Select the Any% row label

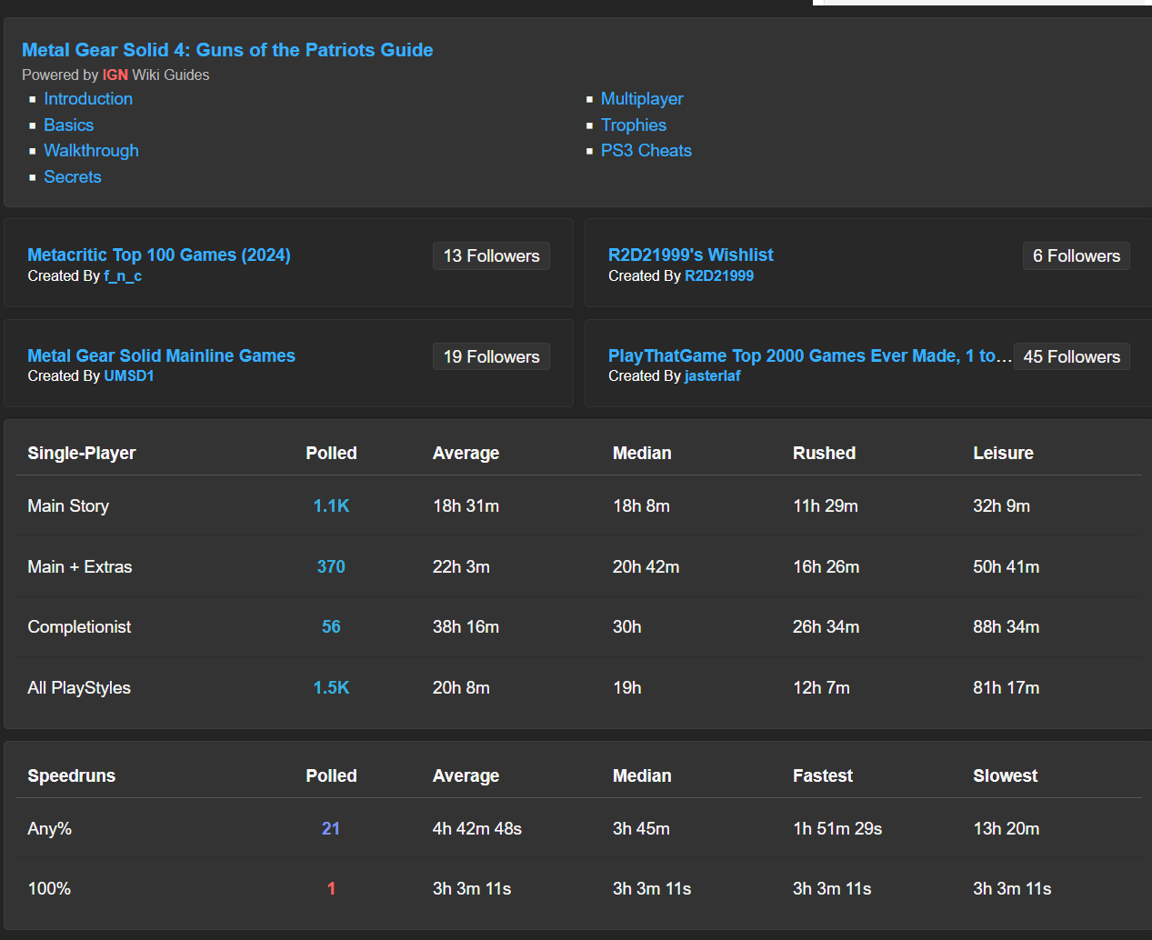point(50,829)
